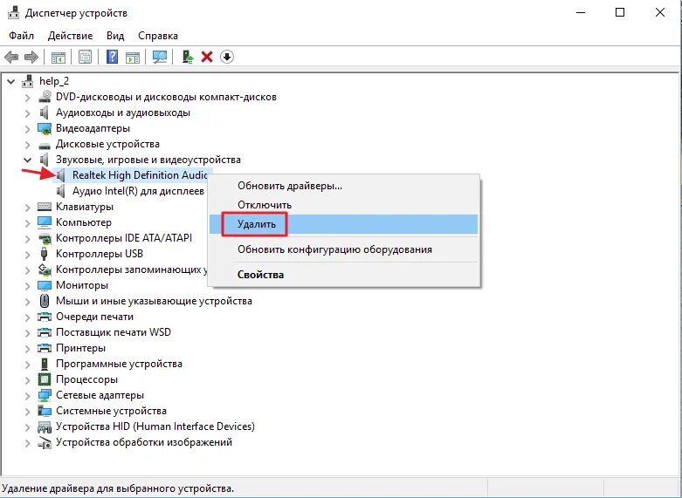Open the Действие menu

[x=70, y=36]
